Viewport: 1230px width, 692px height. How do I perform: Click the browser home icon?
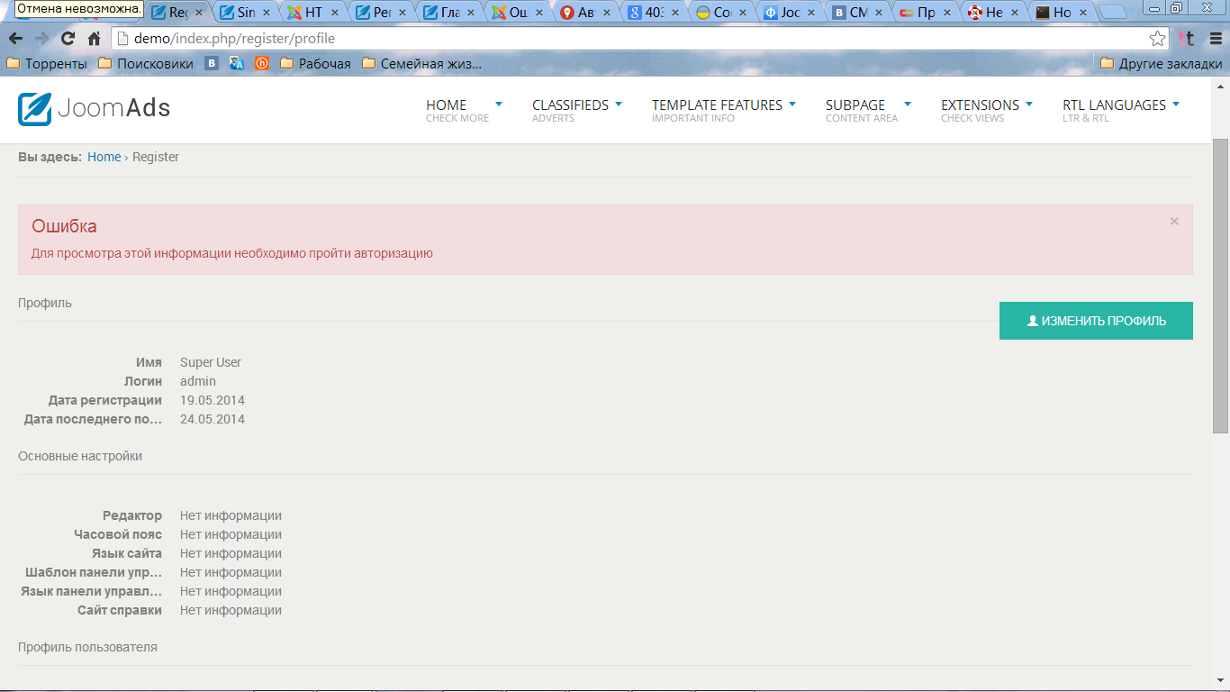pyautogui.click(x=94, y=39)
